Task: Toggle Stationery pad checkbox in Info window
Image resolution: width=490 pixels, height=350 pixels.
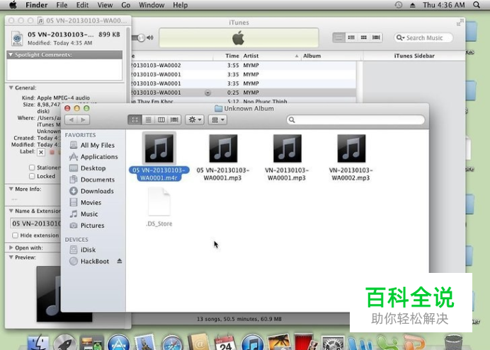Action: coord(32,168)
